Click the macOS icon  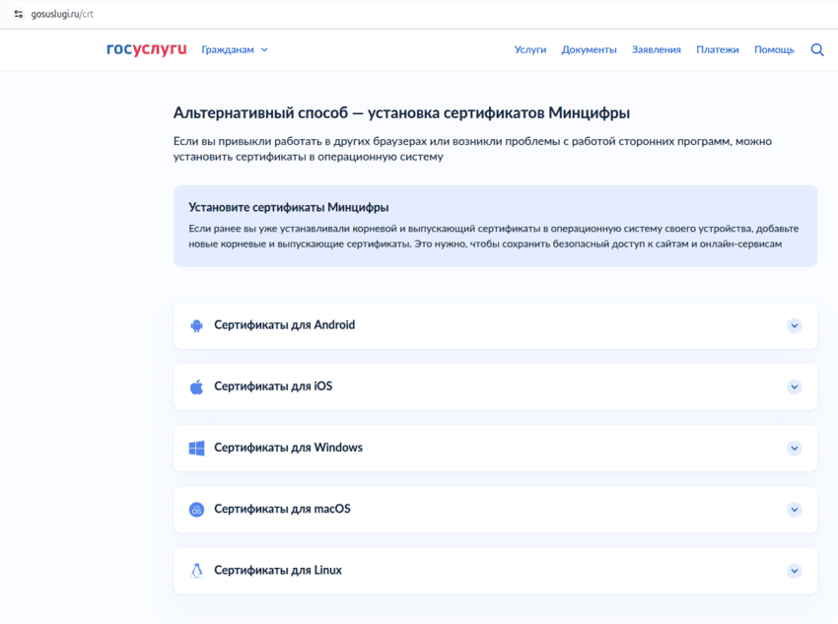tap(196, 510)
